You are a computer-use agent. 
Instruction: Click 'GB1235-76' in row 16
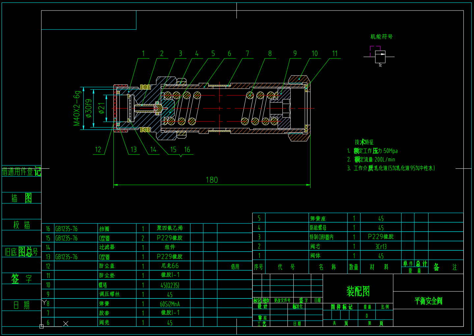point(66,229)
